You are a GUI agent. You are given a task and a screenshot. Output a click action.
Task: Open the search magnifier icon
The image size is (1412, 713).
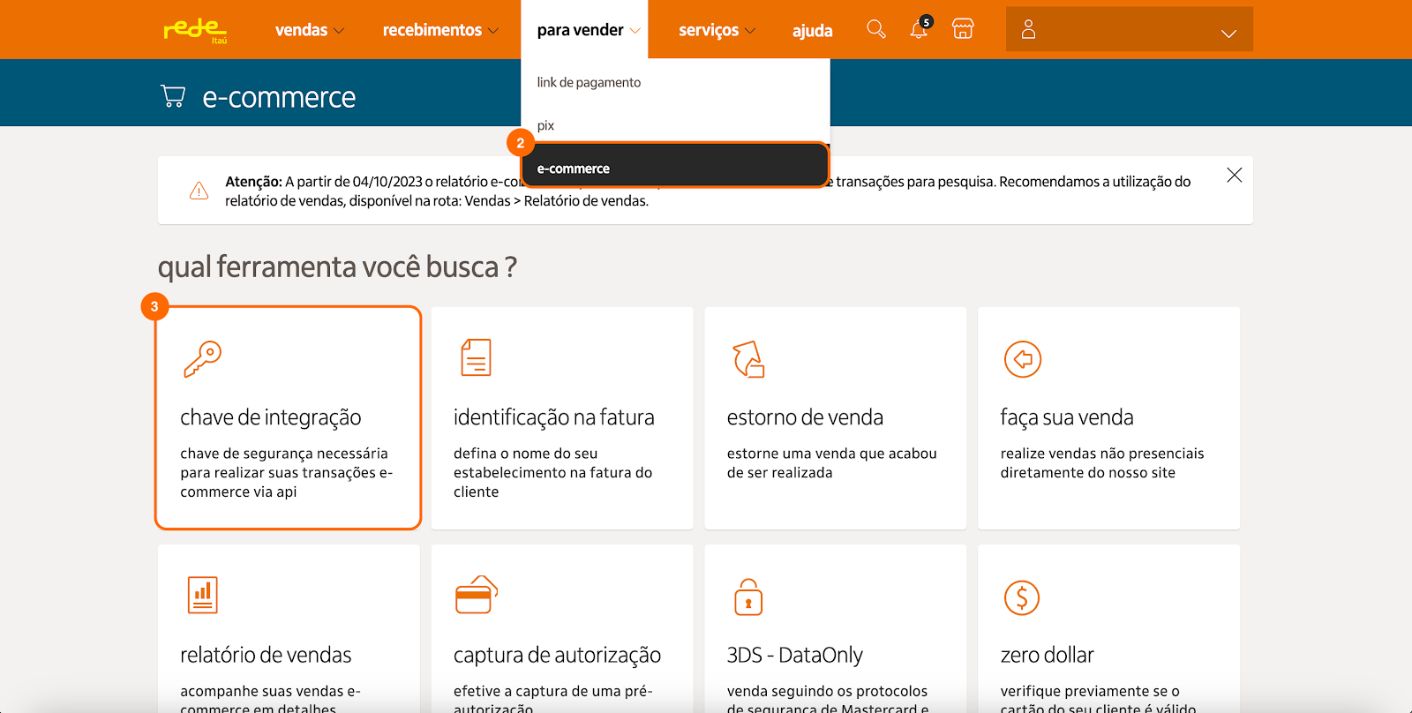pyautogui.click(x=875, y=29)
